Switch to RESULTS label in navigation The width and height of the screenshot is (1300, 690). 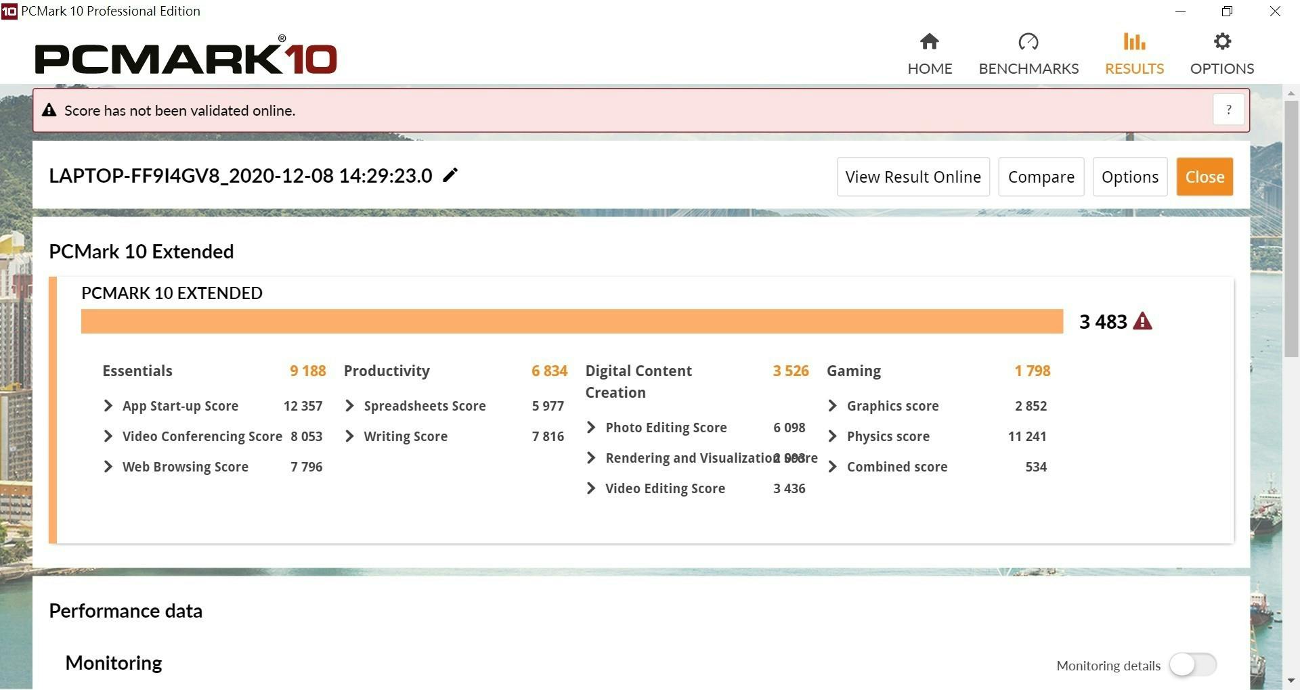pyautogui.click(x=1134, y=68)
